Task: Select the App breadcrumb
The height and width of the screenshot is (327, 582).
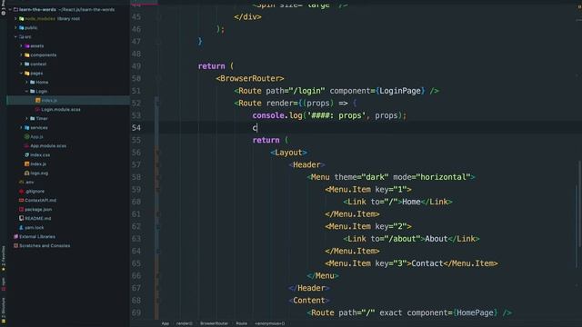Action: (166, 323)
